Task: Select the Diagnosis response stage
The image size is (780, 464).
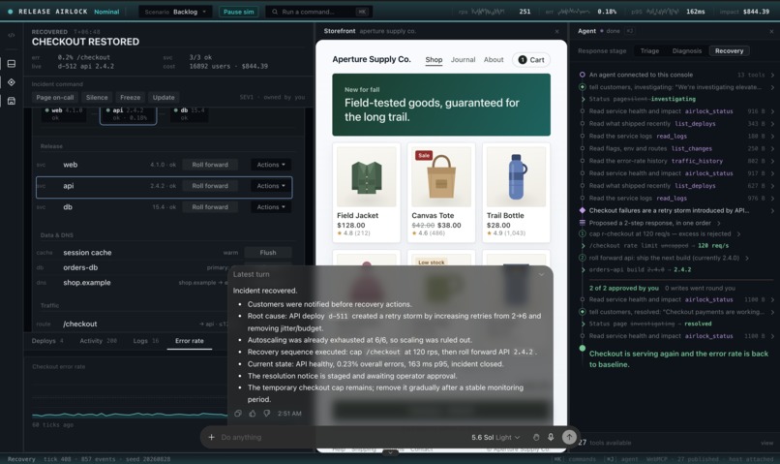Action: [686, 50]
